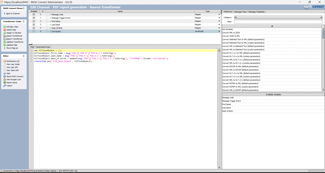Open Type dropdown for First Name step

coord(219,21)
